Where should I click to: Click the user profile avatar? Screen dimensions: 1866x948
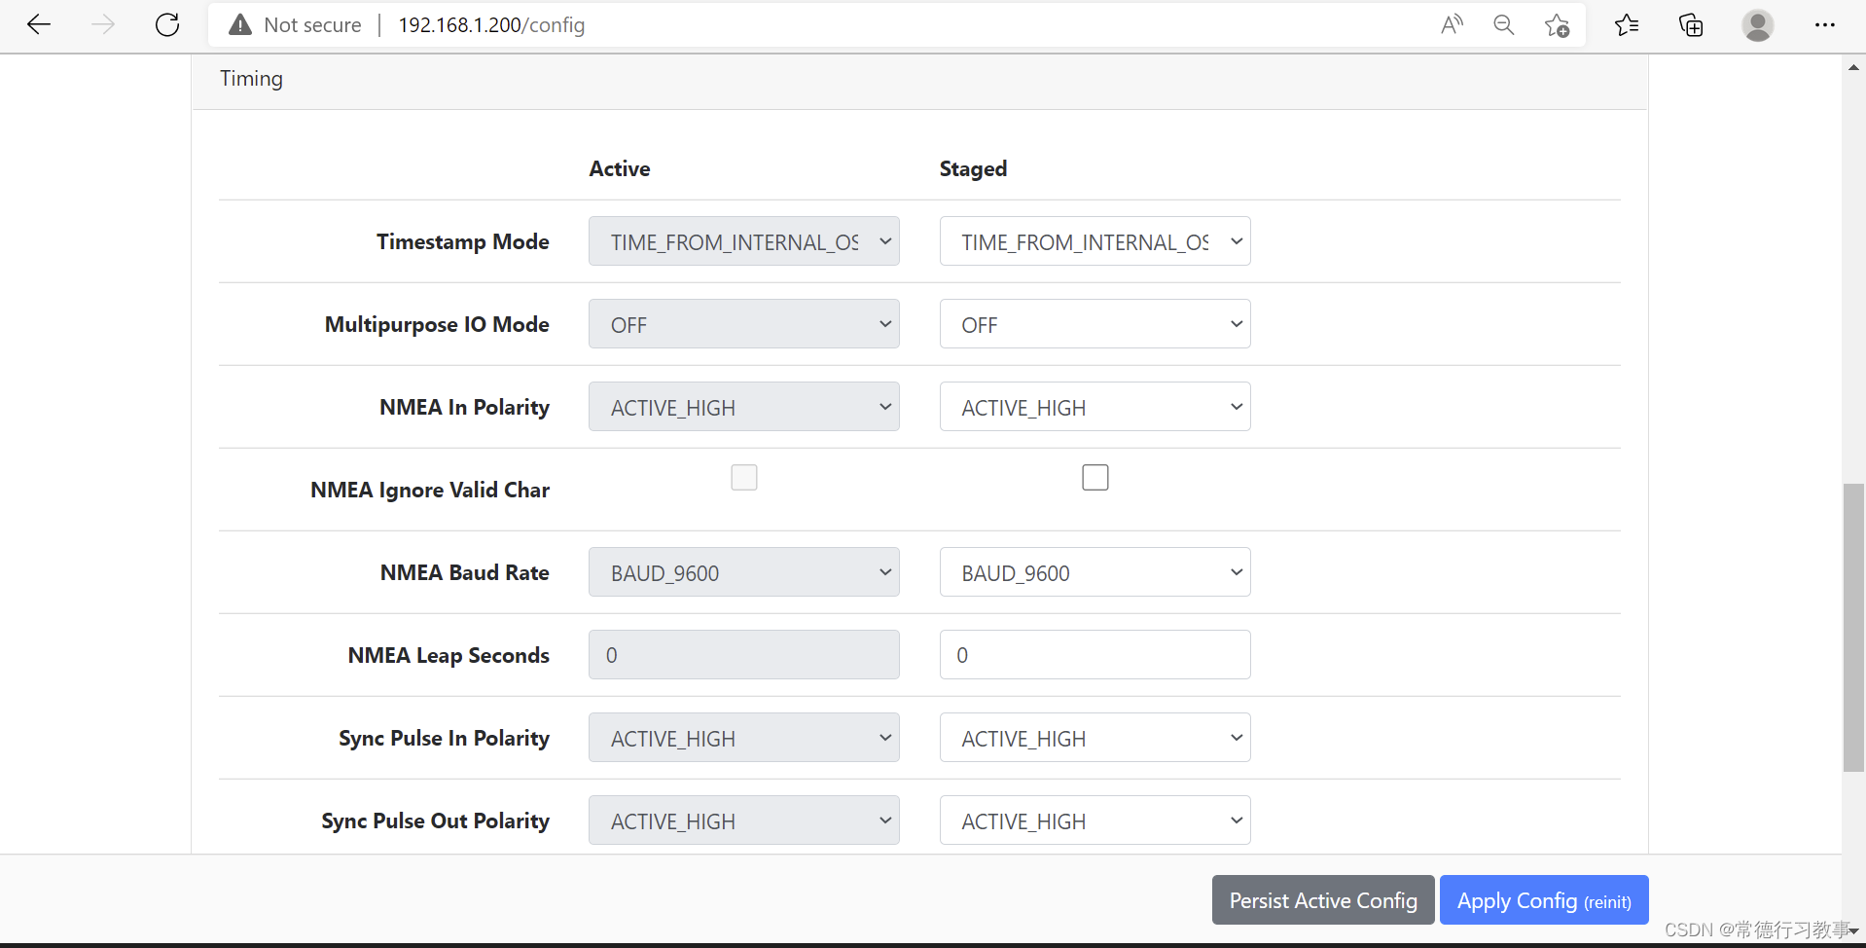point(1757,25)
